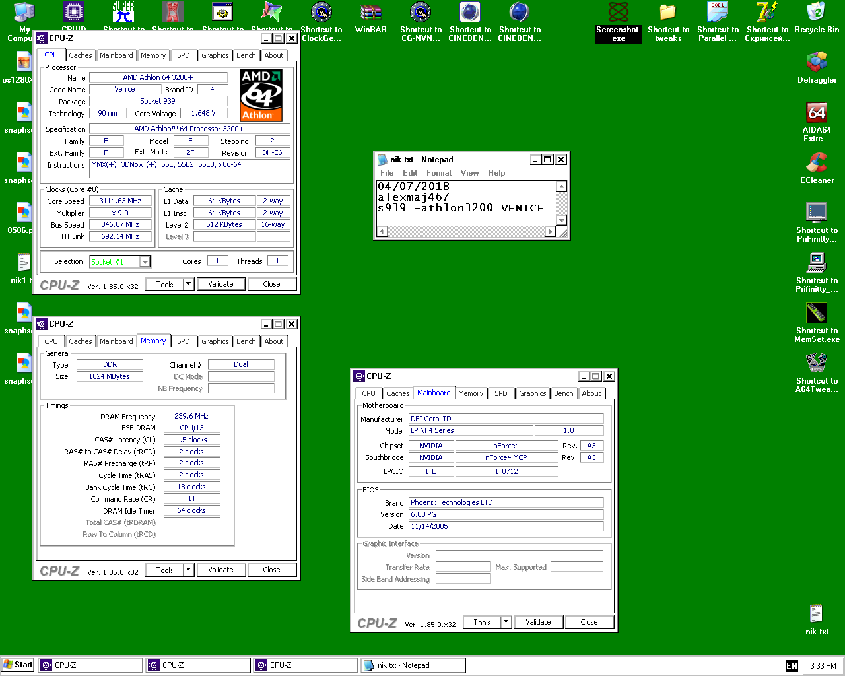Open Notepad File menu
This screenshot has width=845, height=676.
pos(387,173)
